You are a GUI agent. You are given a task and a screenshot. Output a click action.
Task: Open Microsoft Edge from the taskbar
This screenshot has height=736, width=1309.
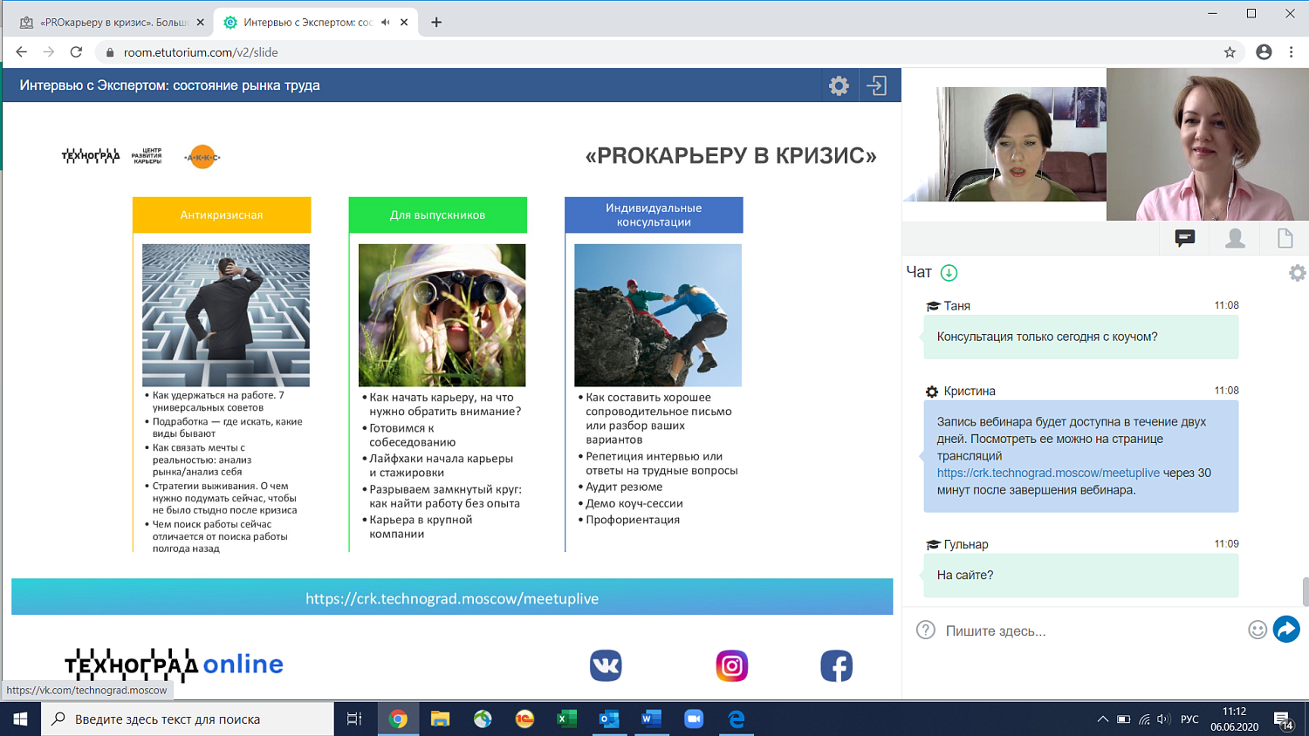[x=737, y=719]
